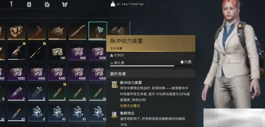
Task: Open the calendar star category tab
Action: (x=29, y=4)
